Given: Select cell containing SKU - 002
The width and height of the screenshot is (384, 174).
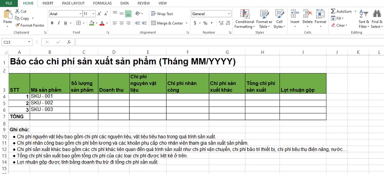Looking at the screenshot, I should coord(50,103).
